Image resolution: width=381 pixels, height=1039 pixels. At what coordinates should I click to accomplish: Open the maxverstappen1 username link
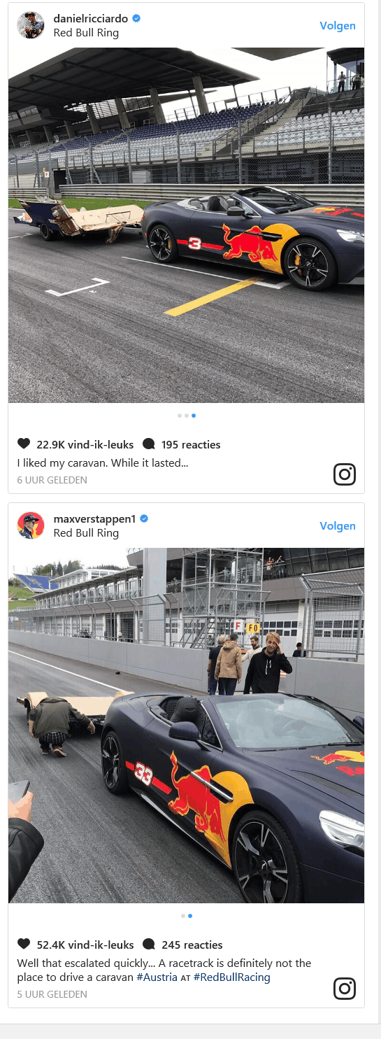[95, 519]
